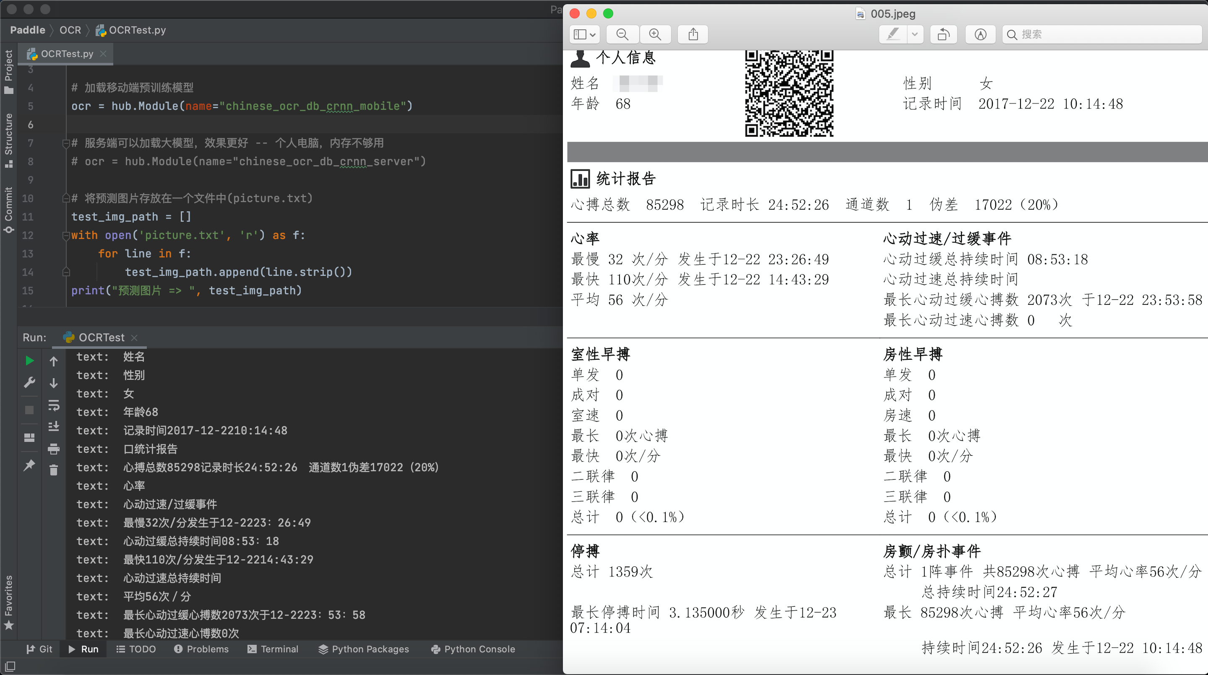Toggle soft-wrap icon in Run console
Screen dimensions: 1208x675
(53, 405)
